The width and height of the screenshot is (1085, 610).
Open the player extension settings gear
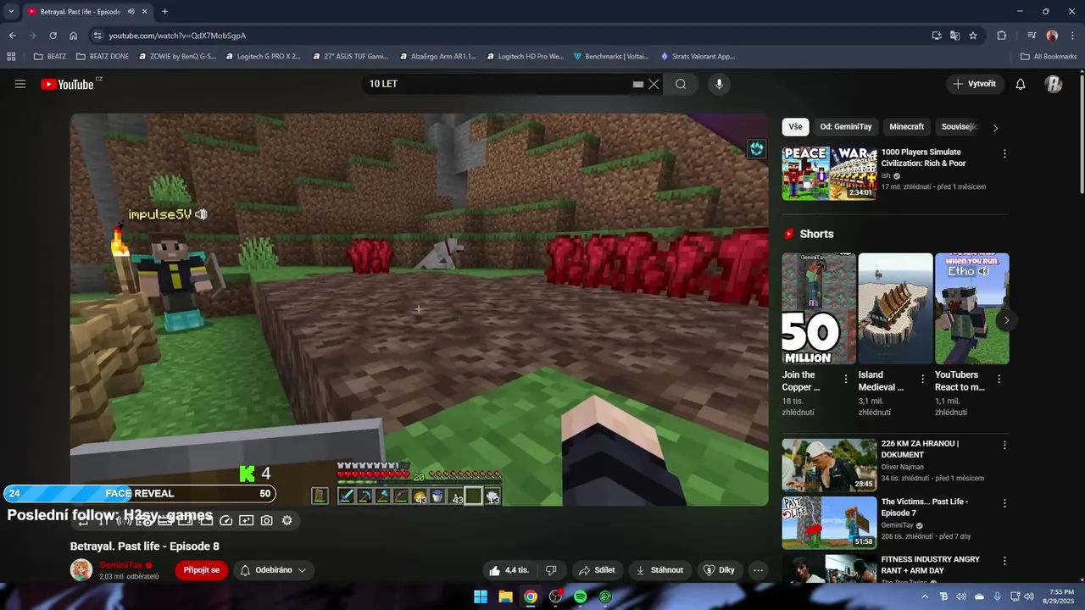point(287,520)
